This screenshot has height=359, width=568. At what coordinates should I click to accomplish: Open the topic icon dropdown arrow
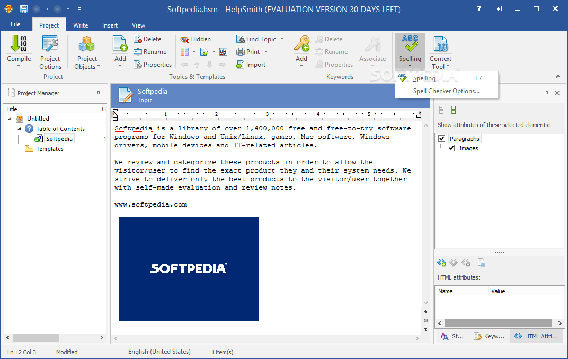click(x=194, y=52)
